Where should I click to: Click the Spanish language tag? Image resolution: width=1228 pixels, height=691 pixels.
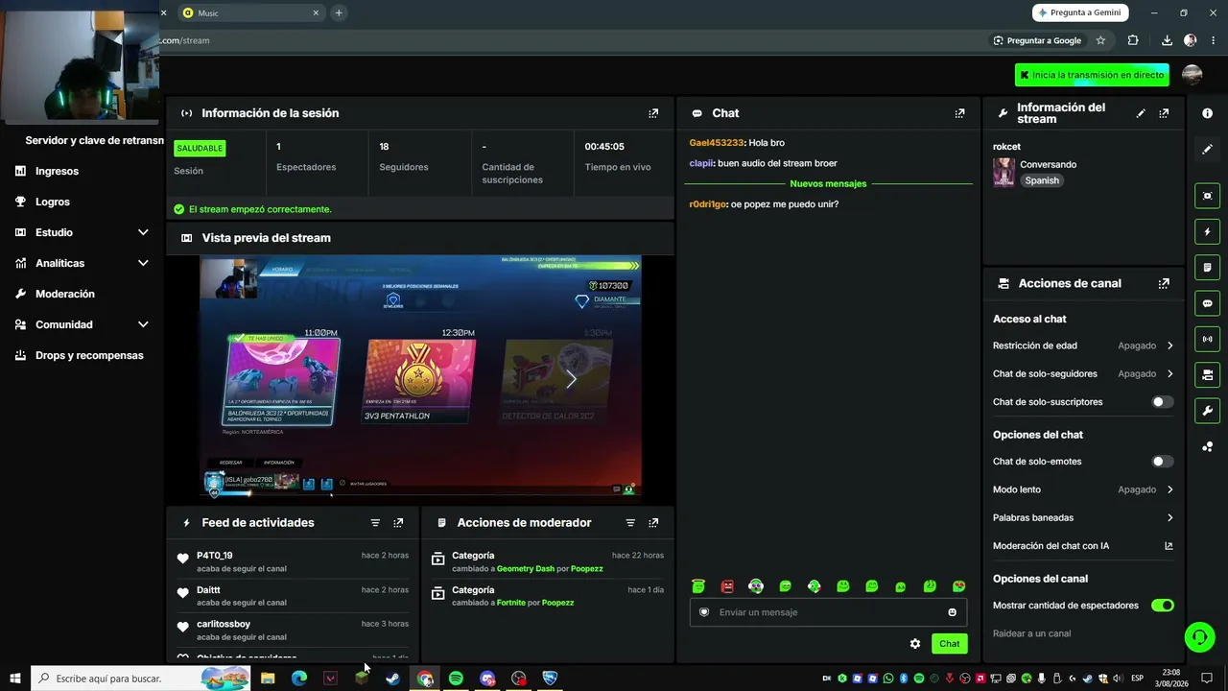pyautogui.click(x=1042, y=180)
